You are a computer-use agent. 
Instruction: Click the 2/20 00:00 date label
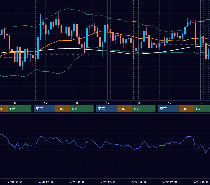pyautogui.click(x=15, y=182)
